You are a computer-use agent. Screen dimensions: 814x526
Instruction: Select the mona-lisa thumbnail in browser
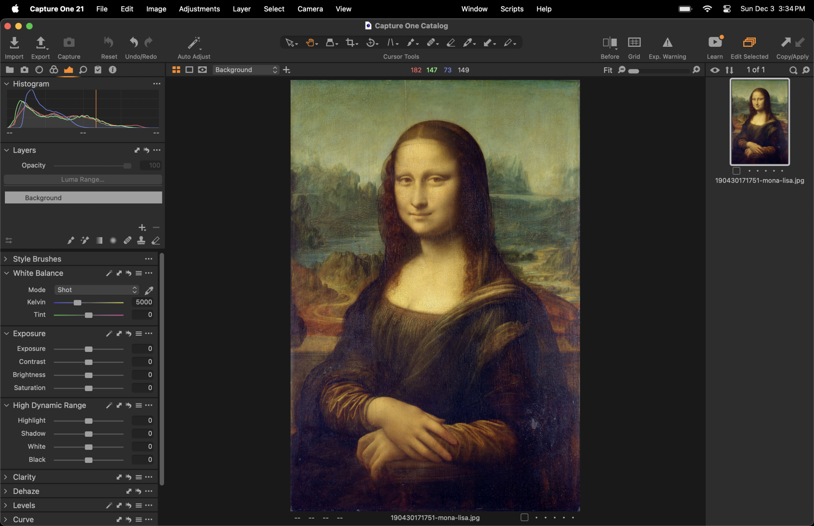pyautogui.click(x=759, y=122)
